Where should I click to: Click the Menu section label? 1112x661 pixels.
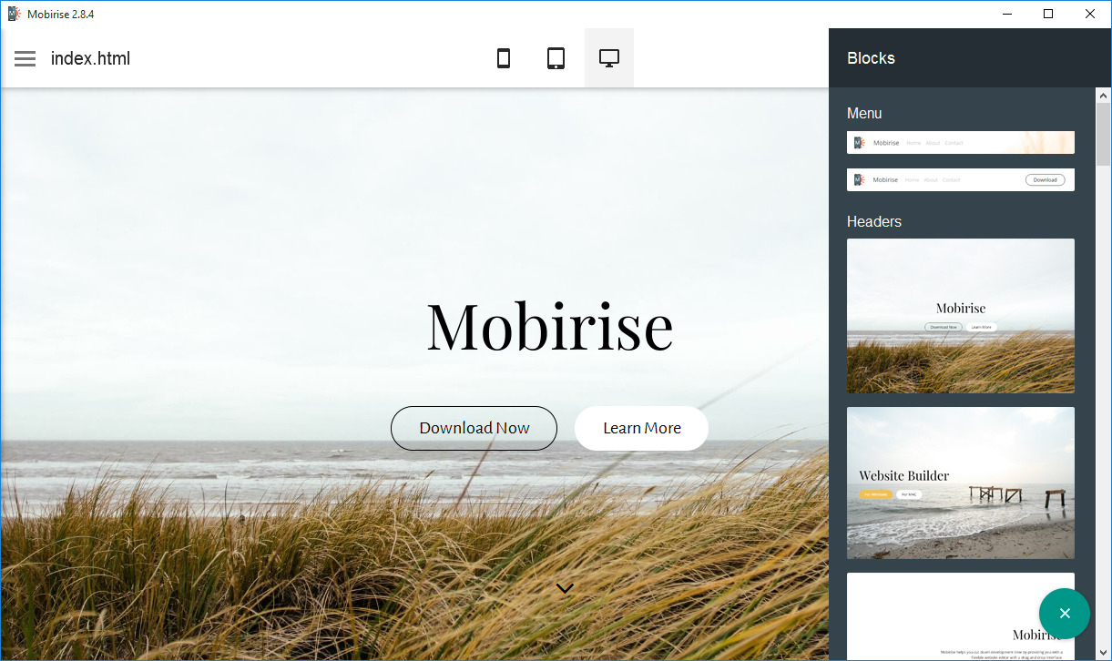pyautogui.click(x=864, y=113)
